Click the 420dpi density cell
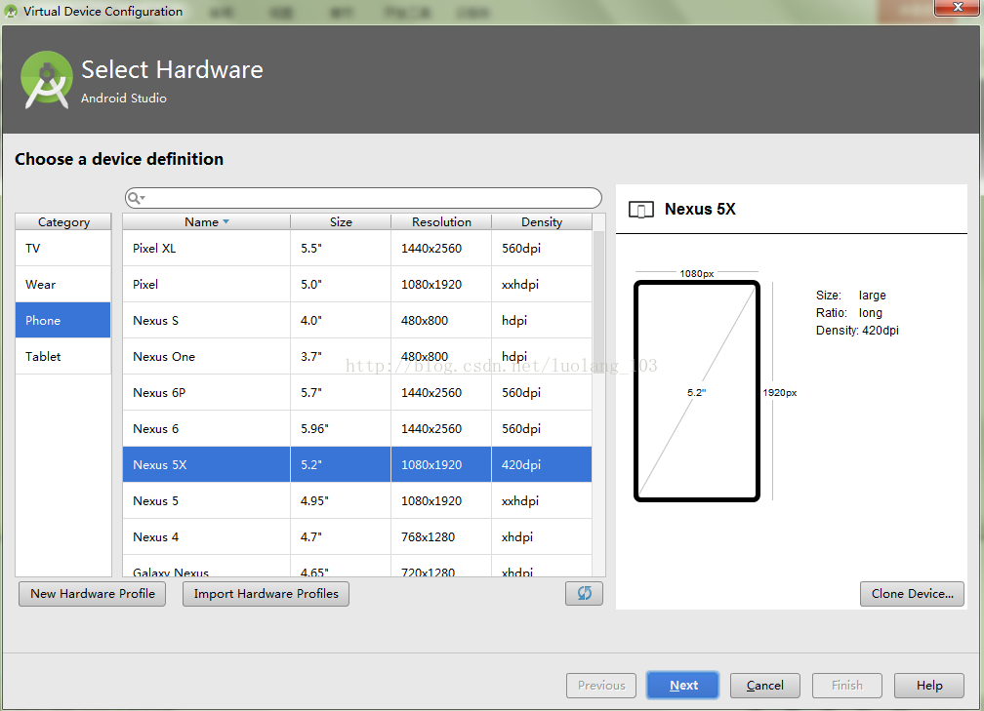Screen dimensions: 984x711 (542, 464)
